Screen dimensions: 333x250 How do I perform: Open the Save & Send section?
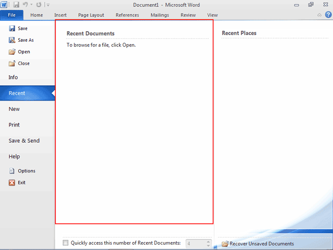pyautogui.click(x=24, y=141)
